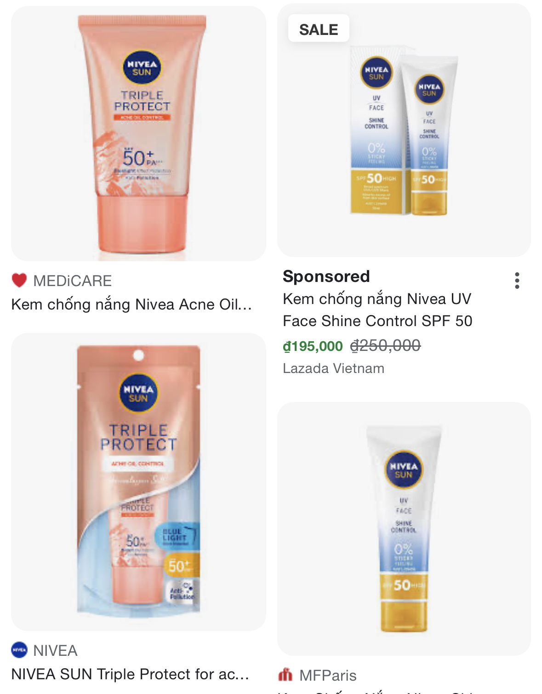The width and height of the screenshot is (542, 694).
Task: Open NIVEA SUN Triple Protect listing title
Action: pos(130,674)
